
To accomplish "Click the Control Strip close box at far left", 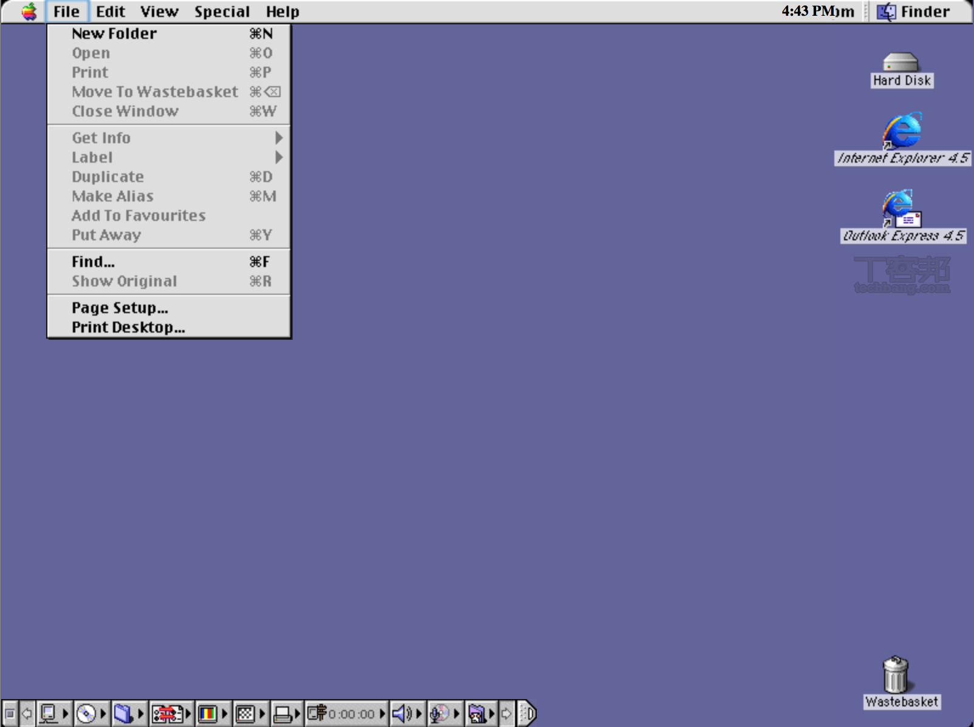I will click(10, 714).
